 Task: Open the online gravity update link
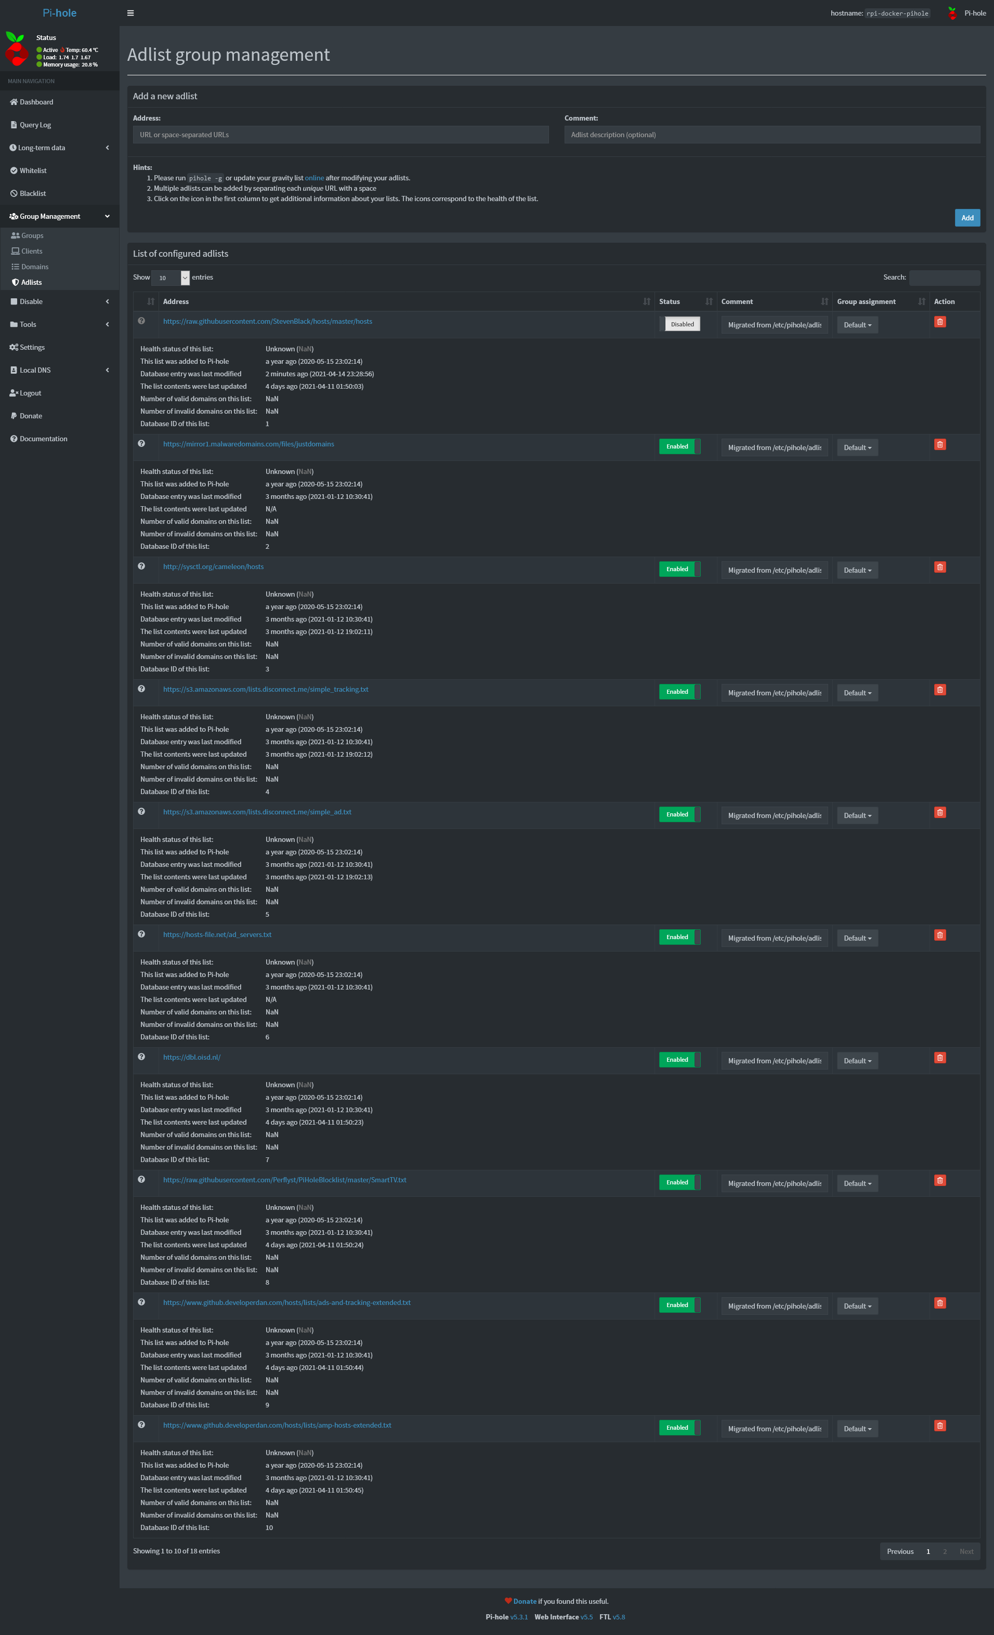[315, 178]
